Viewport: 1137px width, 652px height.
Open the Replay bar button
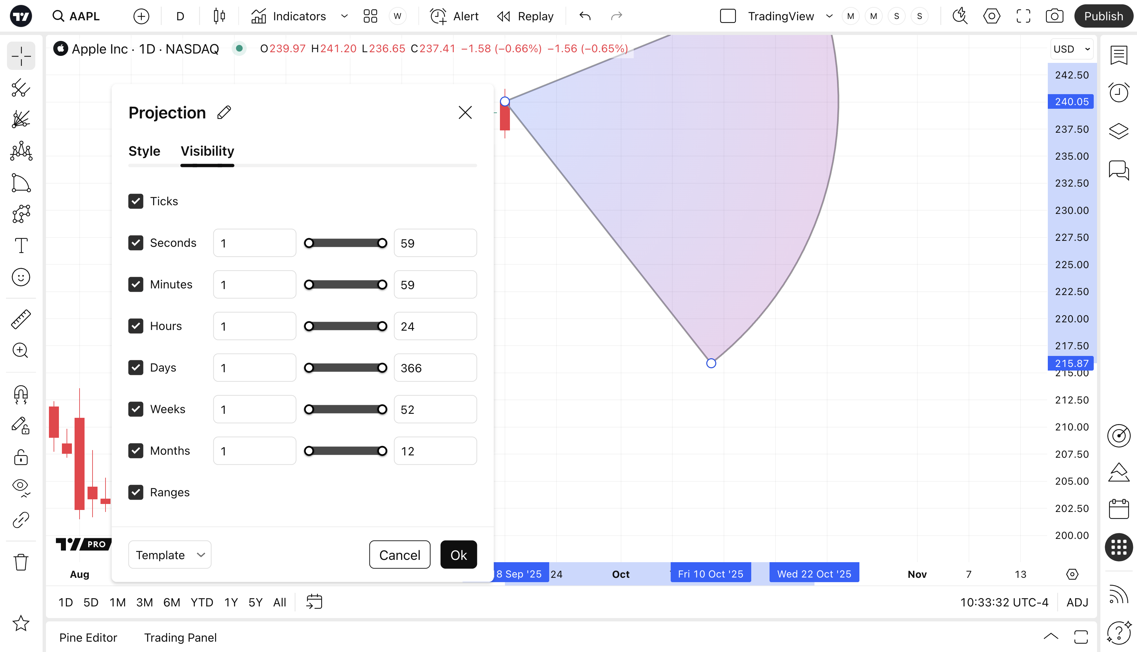pos(526,17)
